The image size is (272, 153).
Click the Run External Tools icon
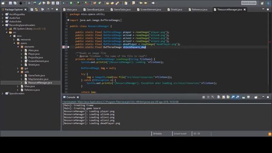(86, 3)
